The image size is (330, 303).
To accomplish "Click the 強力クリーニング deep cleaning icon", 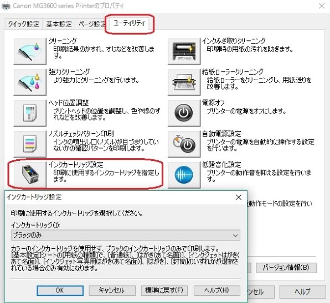I will (x=30, y=82).
